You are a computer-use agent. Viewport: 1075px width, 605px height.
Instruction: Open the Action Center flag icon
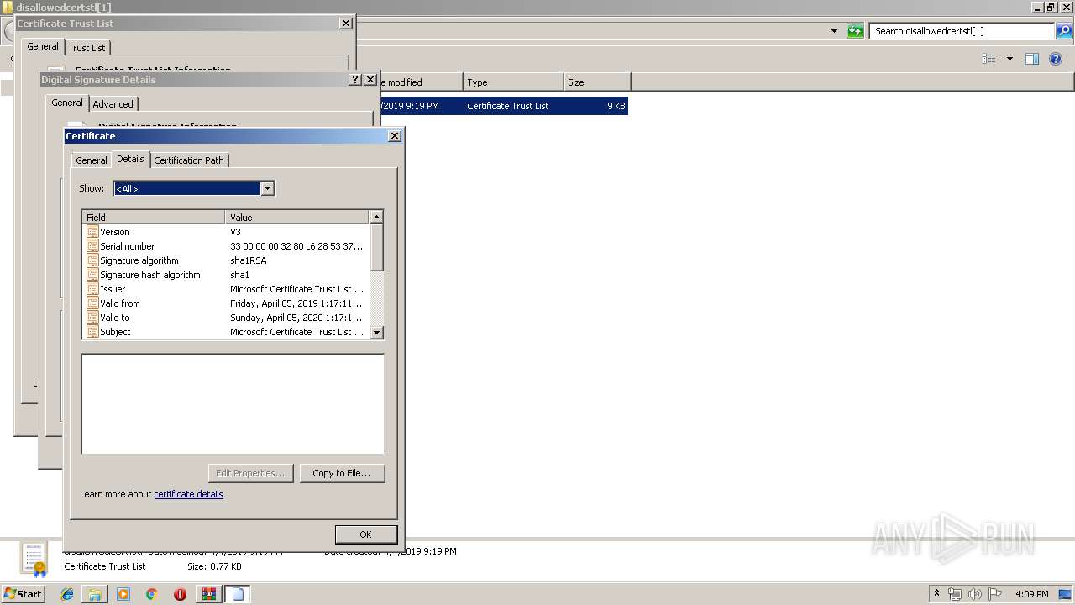(x=996, y=594)
